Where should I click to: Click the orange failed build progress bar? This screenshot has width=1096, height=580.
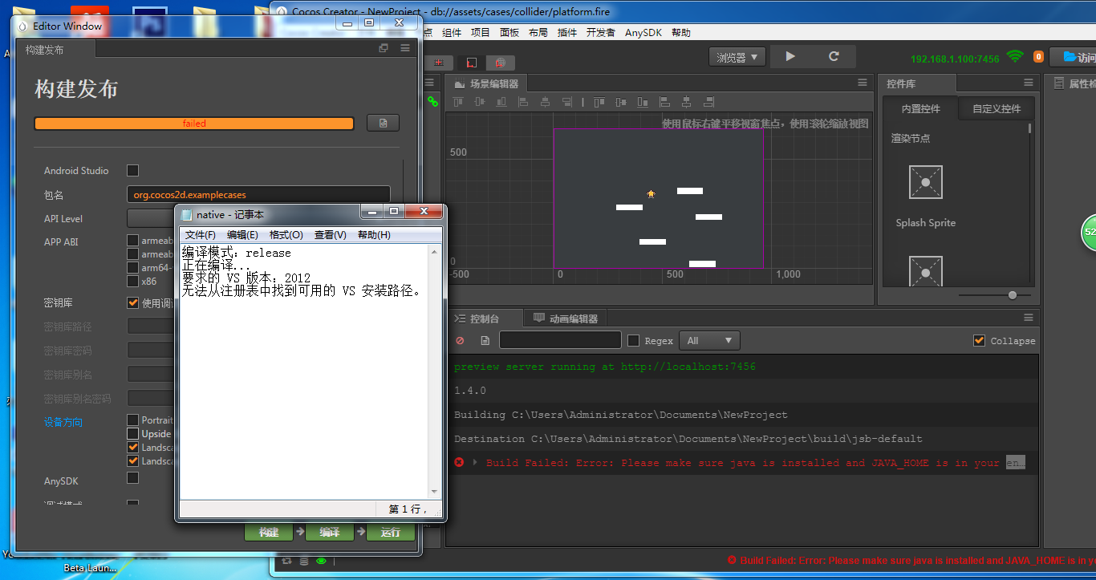pos(193,124)
